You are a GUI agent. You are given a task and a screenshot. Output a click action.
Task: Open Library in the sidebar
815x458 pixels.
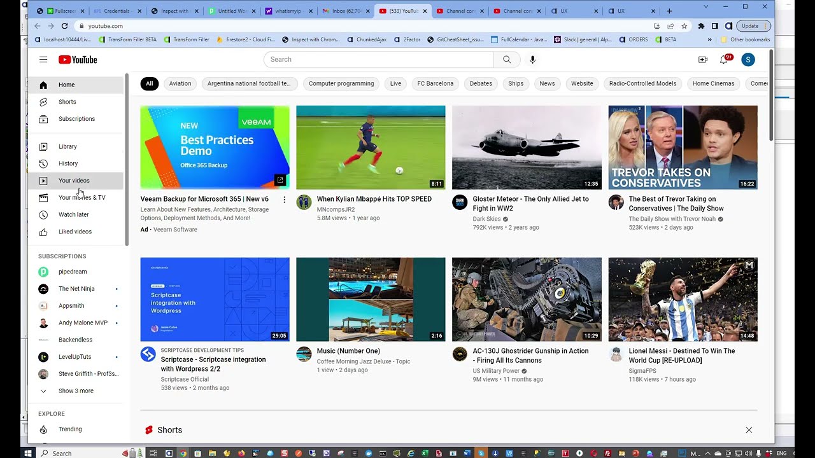76,146
